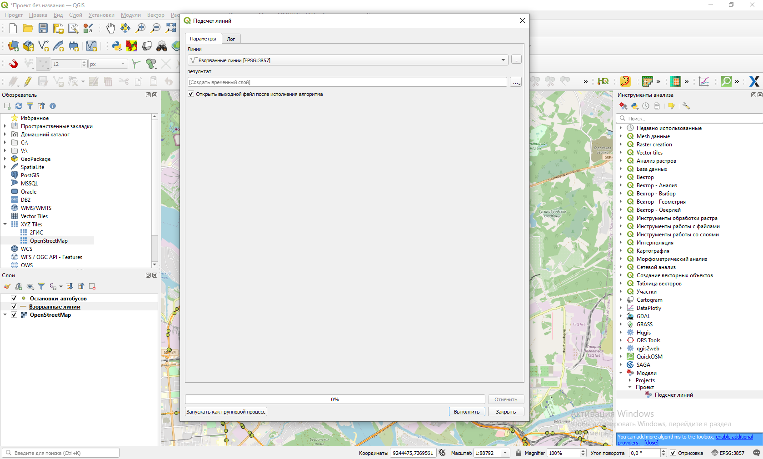Expand the GeoPackage browser node
763x459 pixels.
click(5, 159)
